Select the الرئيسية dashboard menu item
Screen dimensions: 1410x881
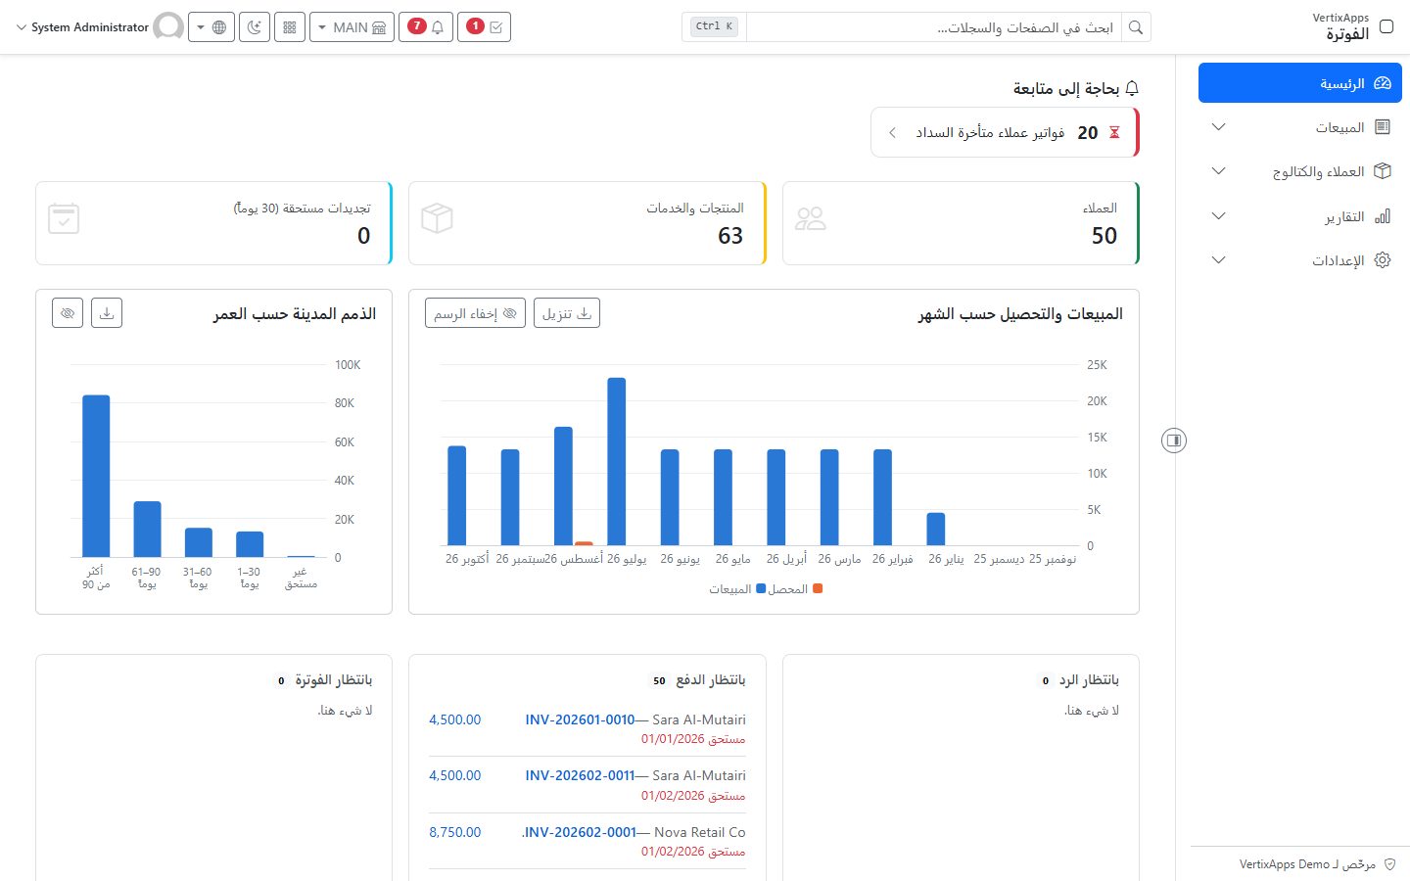coord(1300,83)
